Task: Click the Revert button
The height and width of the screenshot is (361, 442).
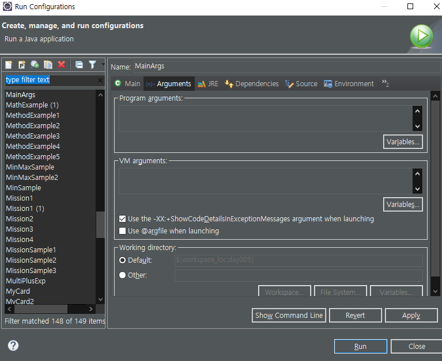Action: coord(355,316)
